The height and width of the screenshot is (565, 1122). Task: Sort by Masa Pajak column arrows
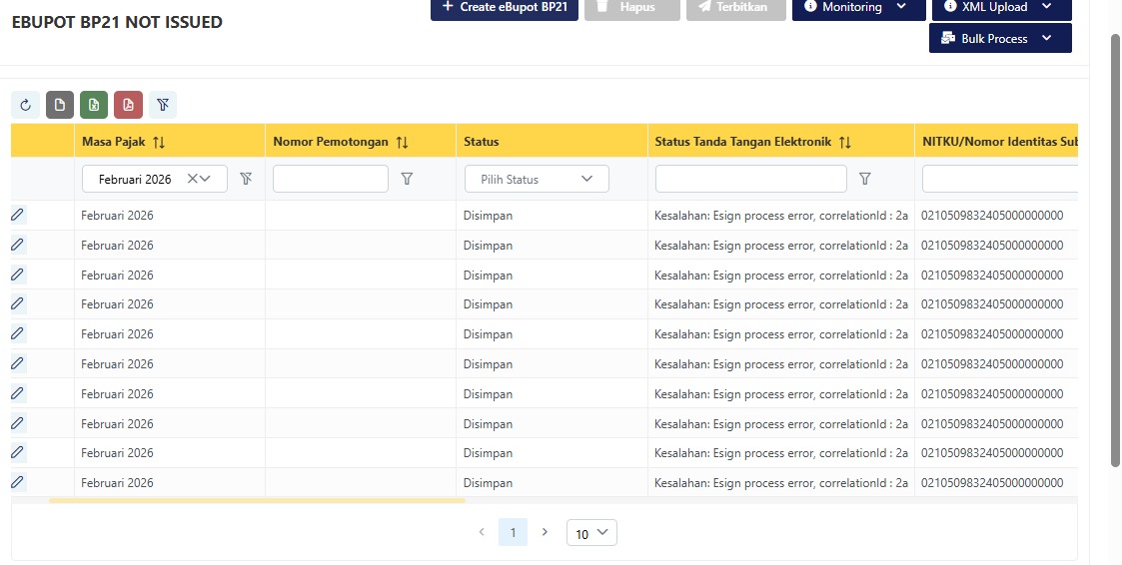pos(159,142)
